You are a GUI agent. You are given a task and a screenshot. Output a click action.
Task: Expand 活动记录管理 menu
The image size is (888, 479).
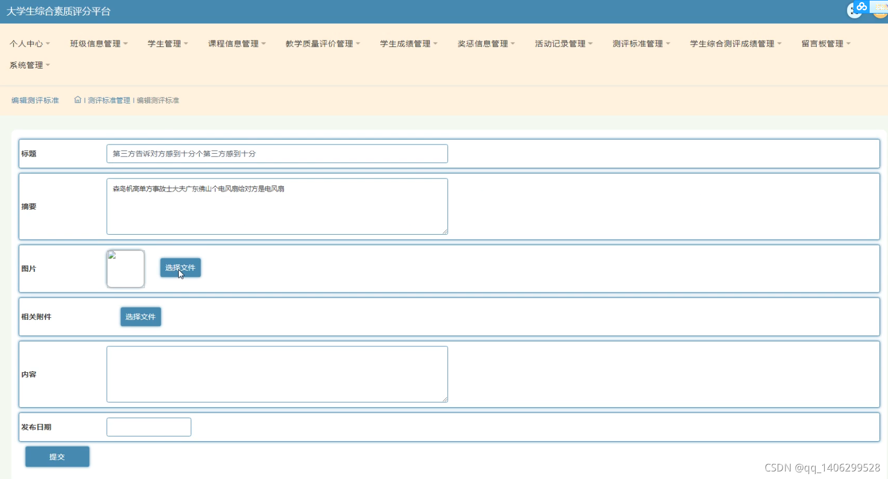pos(564,44)
